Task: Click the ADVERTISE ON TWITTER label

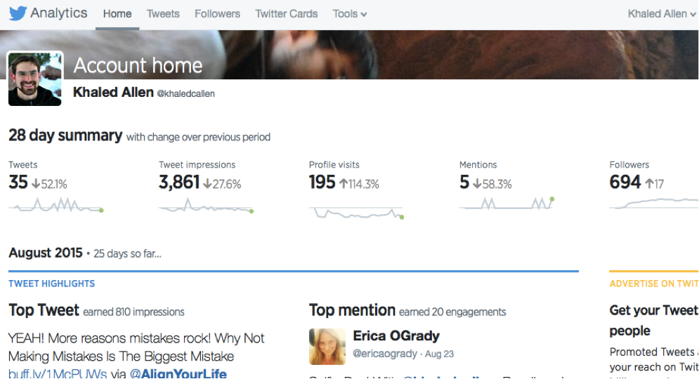Action: pyautogui.click(x=654, y=284)
